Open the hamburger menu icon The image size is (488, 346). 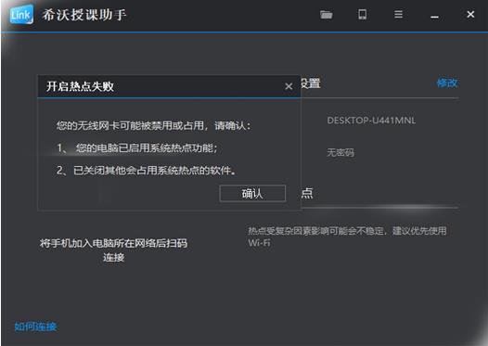(398, 14)
